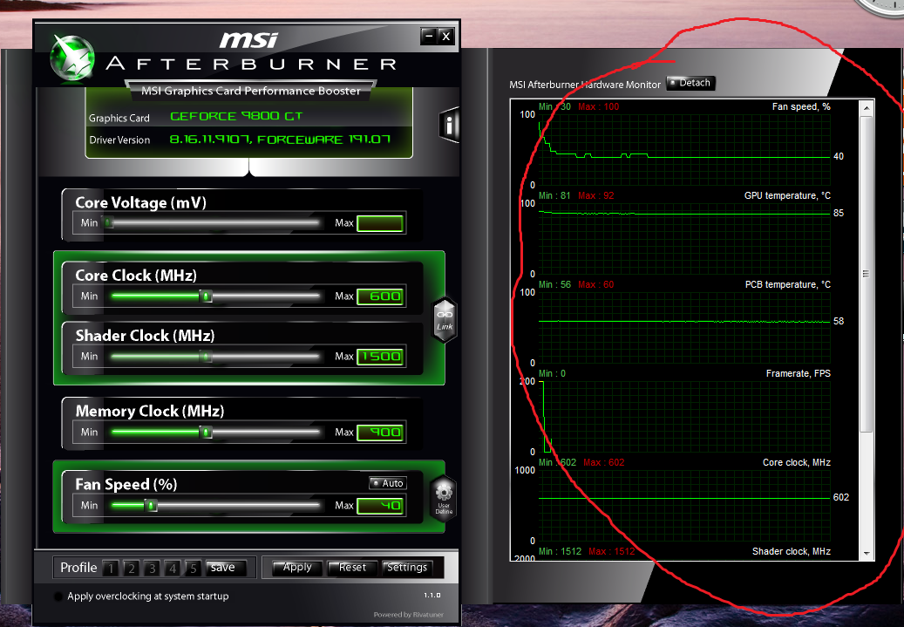Click the 'MSI Afterburner Hardware Monitor' title
Image resolution: width=904 pixels, height=627 pixels.
click(x=585, y=85)
